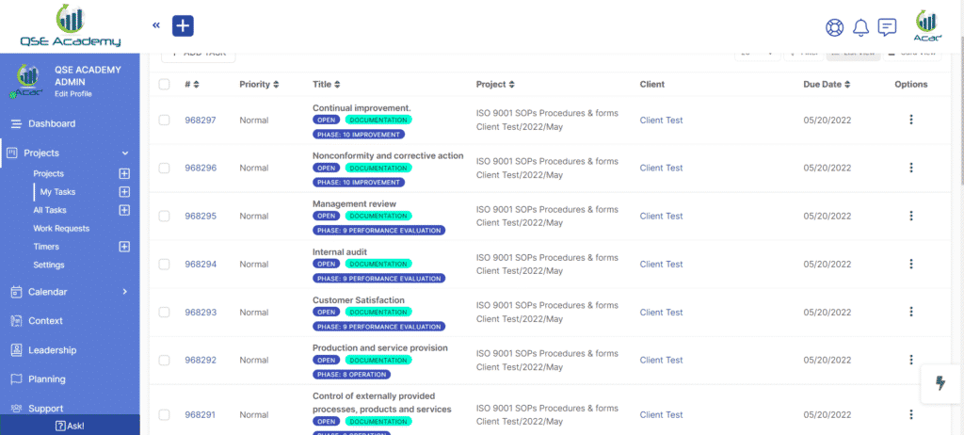Image resolution: width=964 pixels, height=435 pixels.
Task: Open options menu for task 968296
Action: click(x=911, y=168)
